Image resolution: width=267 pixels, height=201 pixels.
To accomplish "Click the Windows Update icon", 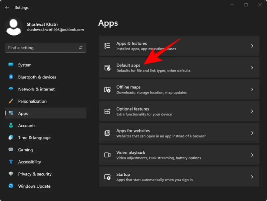I will (10, 186).
